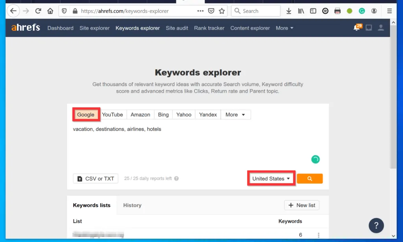
Task: Open Rank tracker from the navigation bar
Action: [209, 28]
